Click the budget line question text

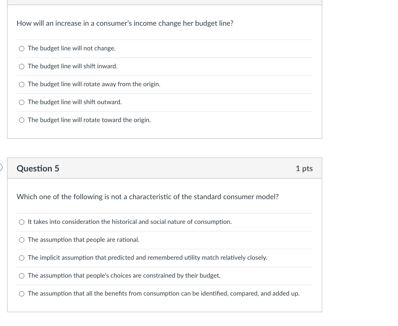125,23
